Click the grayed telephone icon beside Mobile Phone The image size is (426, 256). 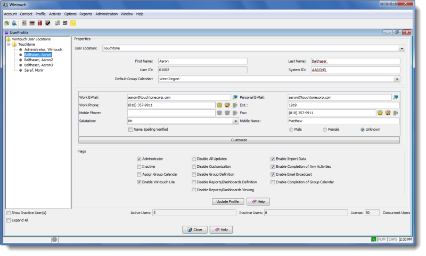219,113
